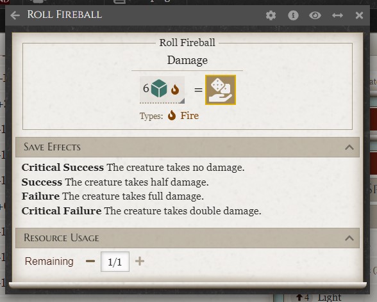Decrease remaining uses with minus button
This screenshot has width=377, height=302.
(90, 261)
